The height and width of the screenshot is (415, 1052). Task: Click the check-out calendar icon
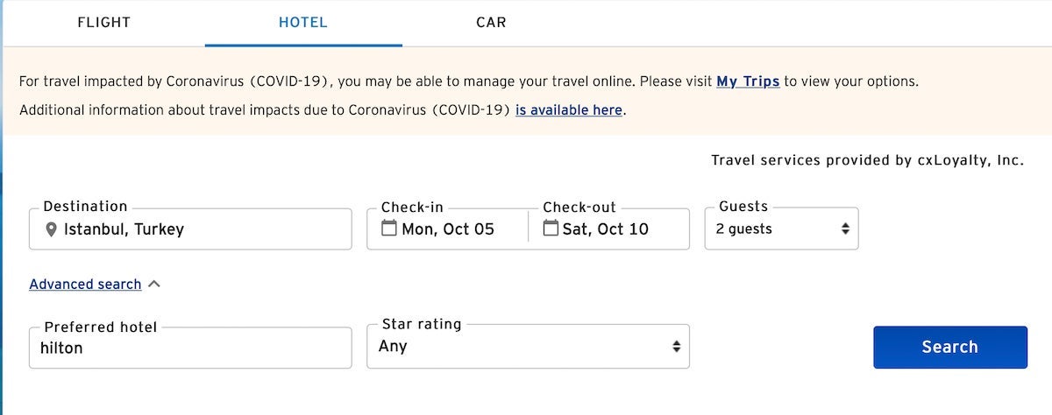(x=551, y=229)
